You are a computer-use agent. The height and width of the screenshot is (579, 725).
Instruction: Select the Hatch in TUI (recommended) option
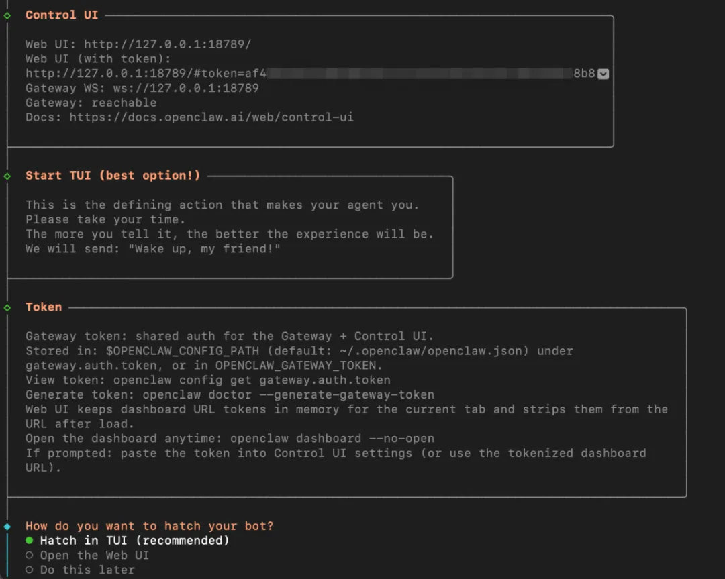(134, 541)
